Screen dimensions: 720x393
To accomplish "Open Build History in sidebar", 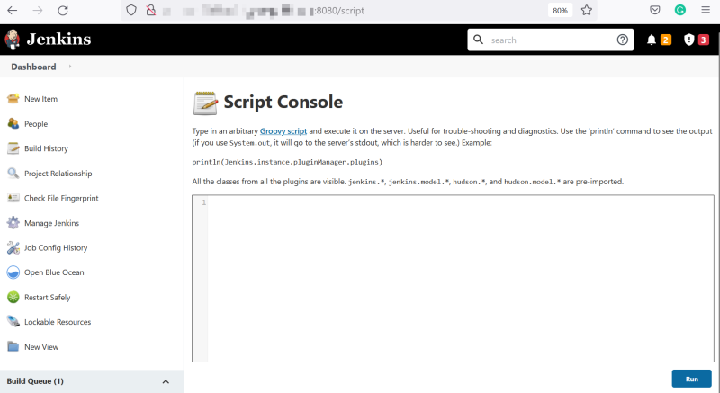I will [x=46, y=148].
